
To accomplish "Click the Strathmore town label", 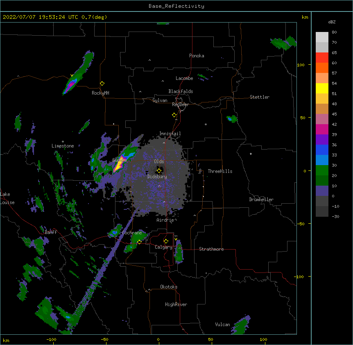I will pos(211,249).
